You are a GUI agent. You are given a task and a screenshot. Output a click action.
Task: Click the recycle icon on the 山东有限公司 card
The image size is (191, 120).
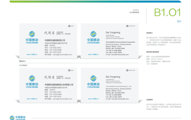[69, 70]
